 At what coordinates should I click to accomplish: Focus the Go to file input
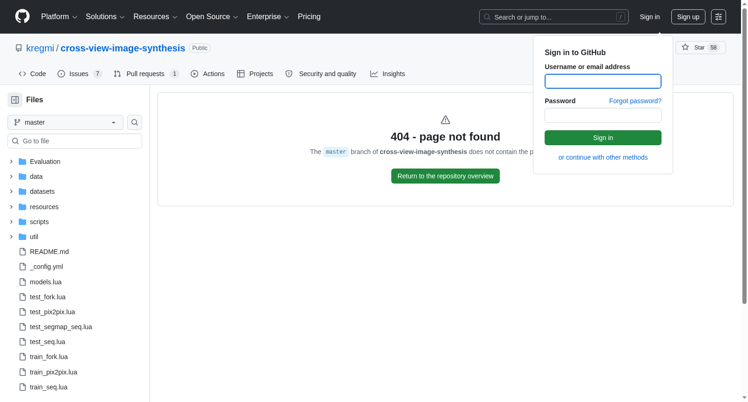coord(75,141)
